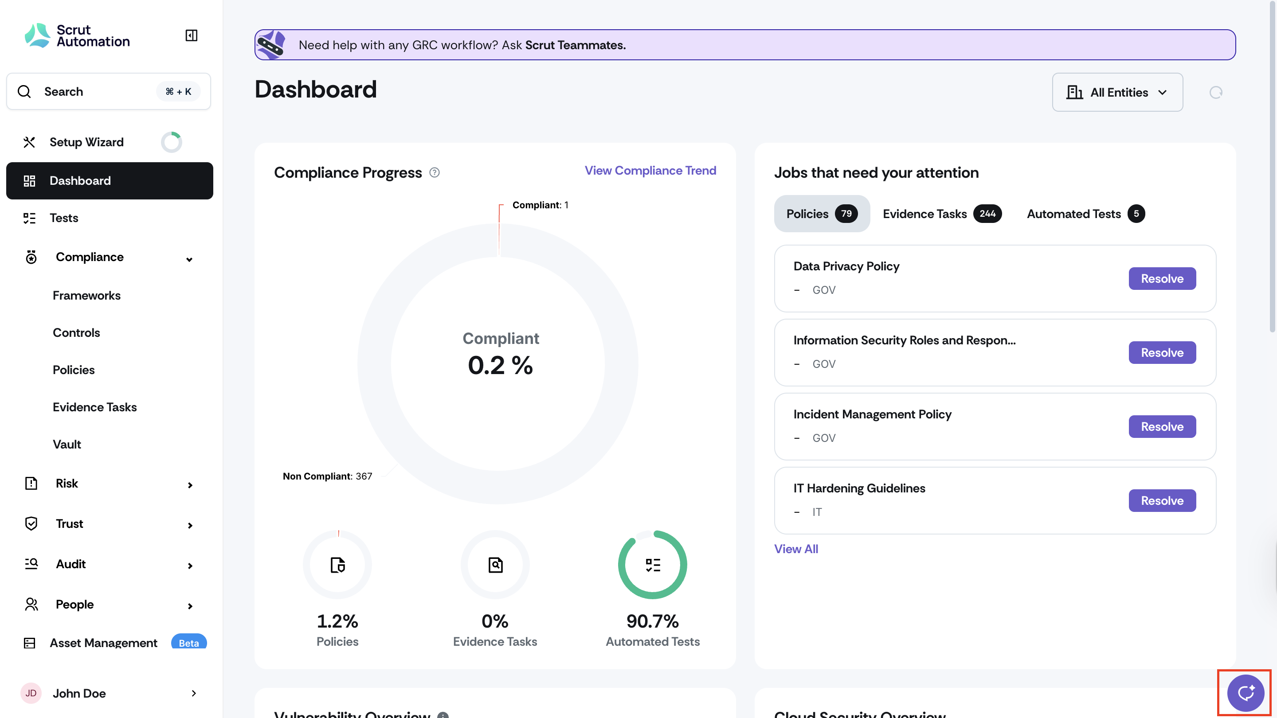Open View Compliance Trend link
Screen dimensions: 1277x718
tap(650, 171)
